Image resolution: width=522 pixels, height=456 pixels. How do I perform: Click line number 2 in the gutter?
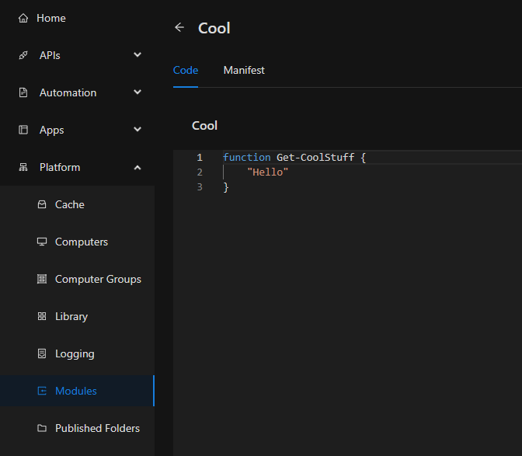tap(200, 172)
